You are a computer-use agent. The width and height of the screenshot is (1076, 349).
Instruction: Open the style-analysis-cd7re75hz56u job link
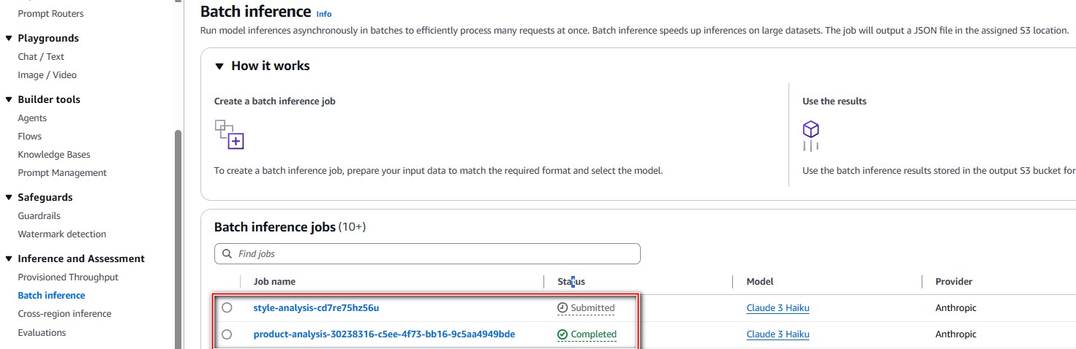click(x=316, y=308)
